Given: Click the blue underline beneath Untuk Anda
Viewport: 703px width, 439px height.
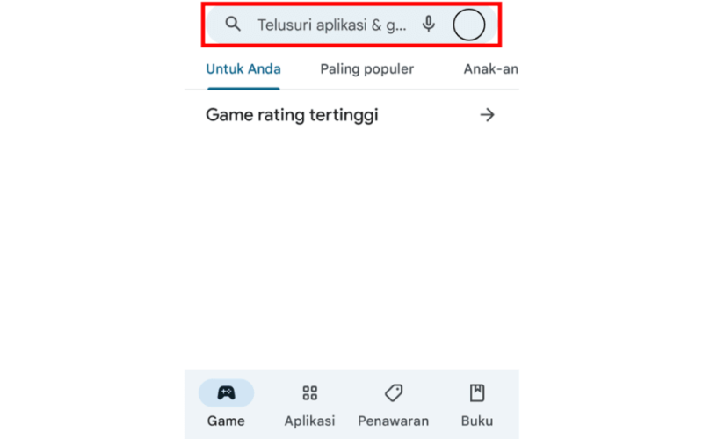Looking at the screenshot, I should coord(243,89).
